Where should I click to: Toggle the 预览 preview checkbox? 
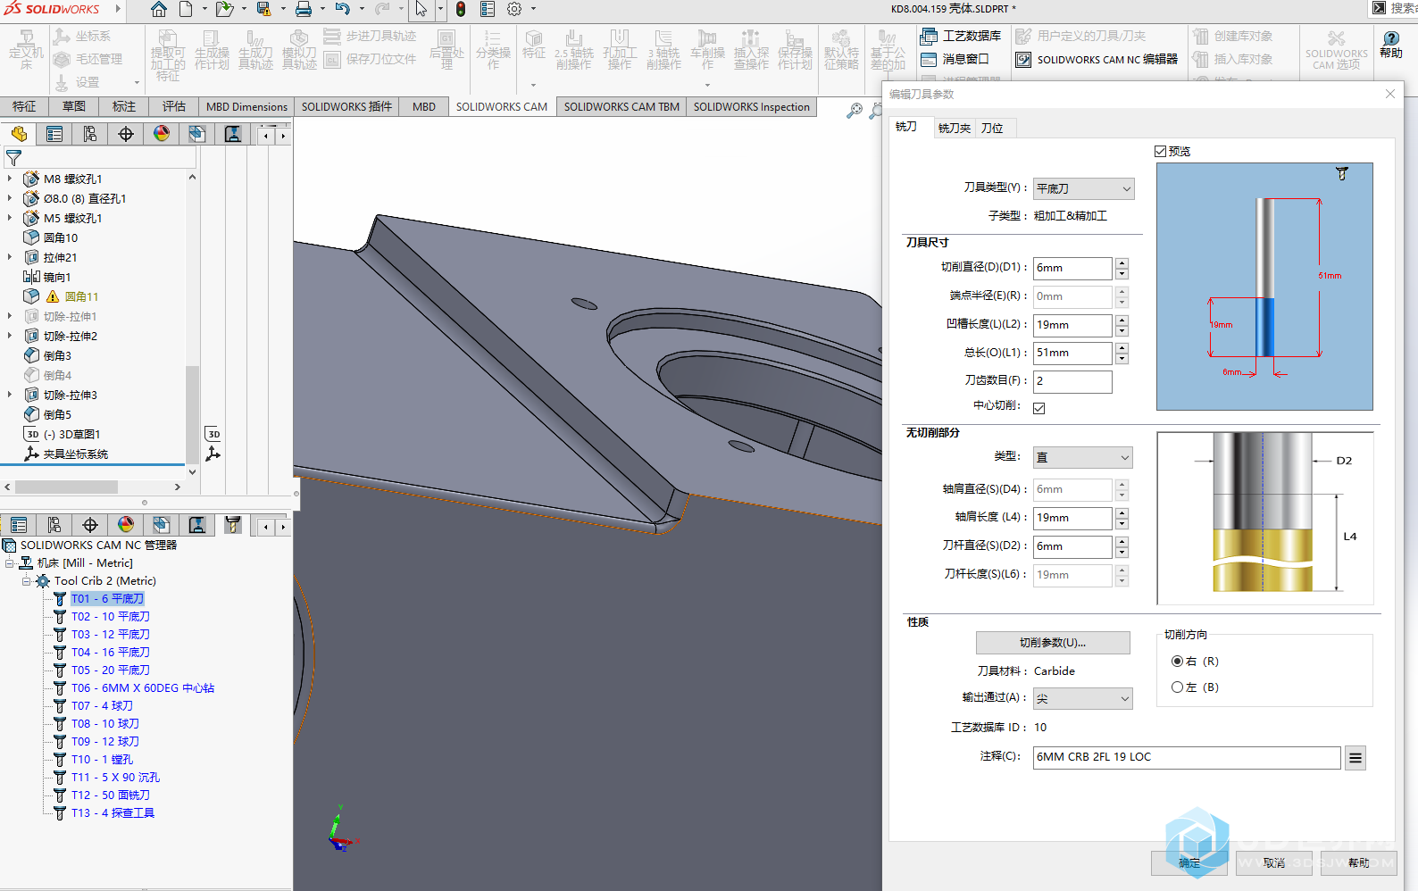coord(1160,152)
